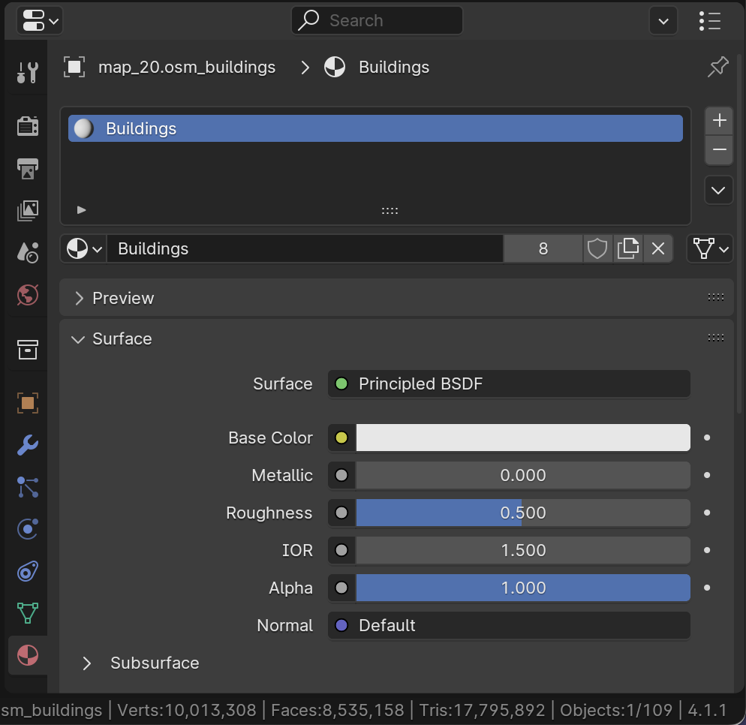Open the Output properties tab
Screen dimensions: 746x725
(x=28, y=168)
